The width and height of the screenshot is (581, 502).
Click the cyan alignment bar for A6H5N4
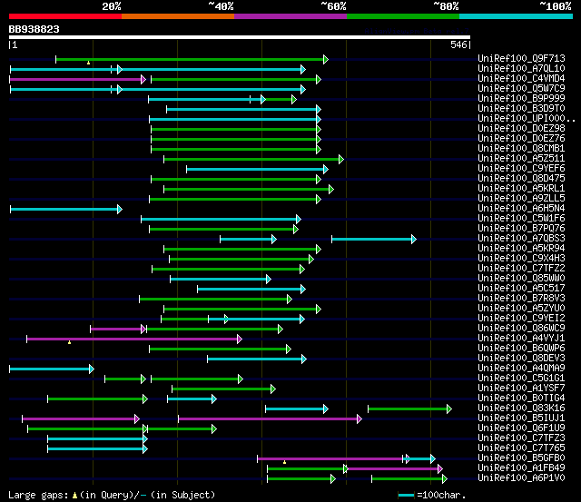(x=66, y=210)
